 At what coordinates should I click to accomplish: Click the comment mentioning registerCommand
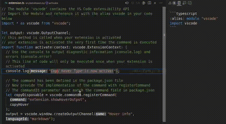(x=78, y=85)
